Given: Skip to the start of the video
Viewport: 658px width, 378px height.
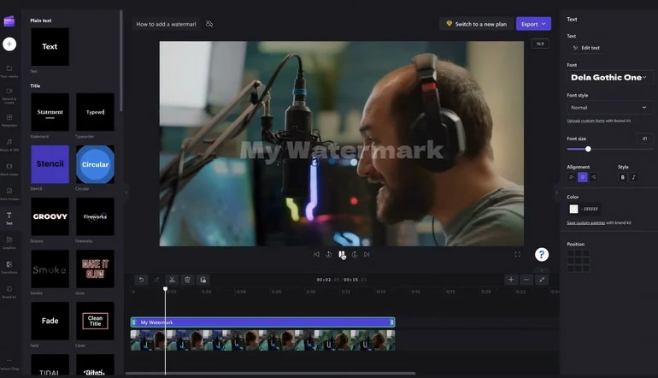Looking at the screenshot, I should click(316, 254).
